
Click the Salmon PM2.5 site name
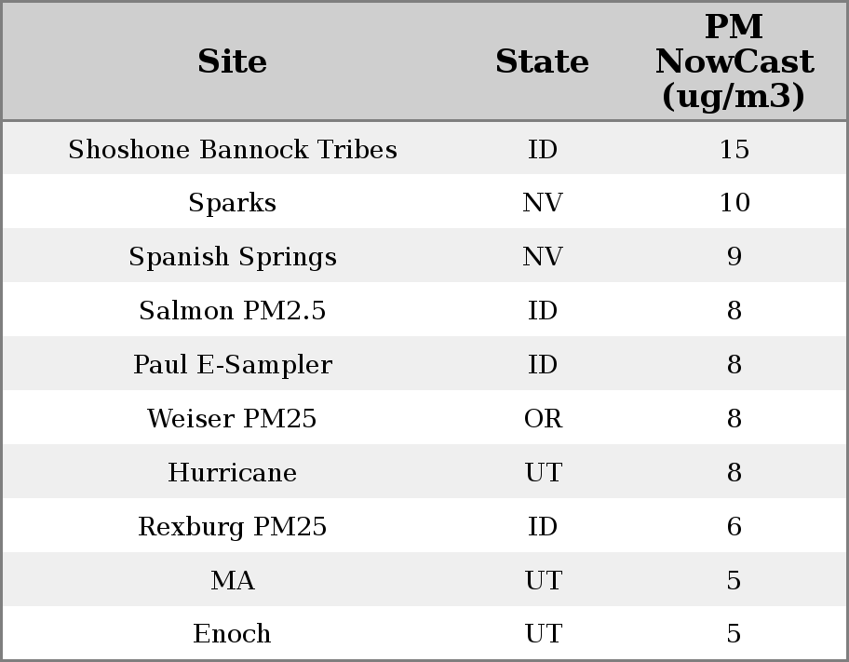(232, 311)
